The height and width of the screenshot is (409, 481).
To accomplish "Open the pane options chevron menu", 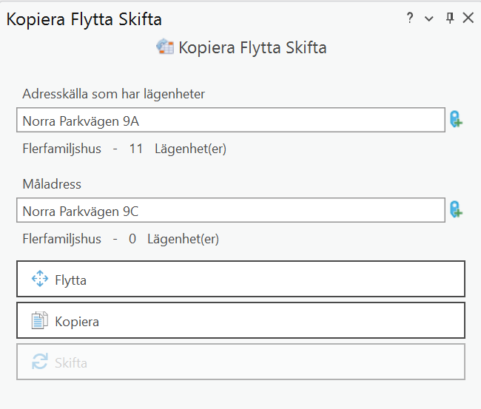I will [429, 19].
